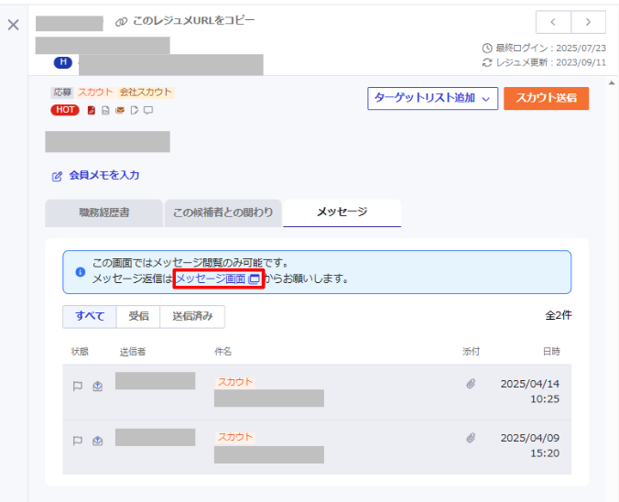Copy the resume URL link
This screenshot has height=502, width=619.
click(x=185, y=21)
